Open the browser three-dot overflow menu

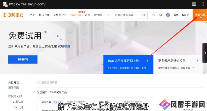tap(203, 4)
